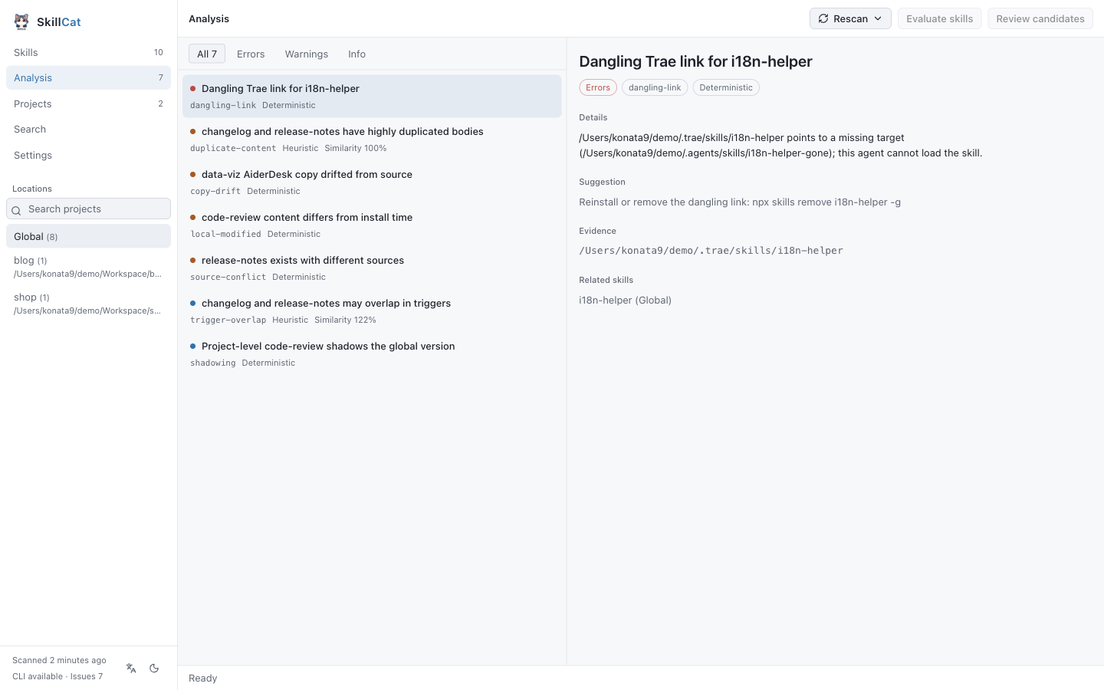Select the data-viz AiderDesk copy drifted issue
This screenshot has width=1104, height=690.
click(372, 182)
